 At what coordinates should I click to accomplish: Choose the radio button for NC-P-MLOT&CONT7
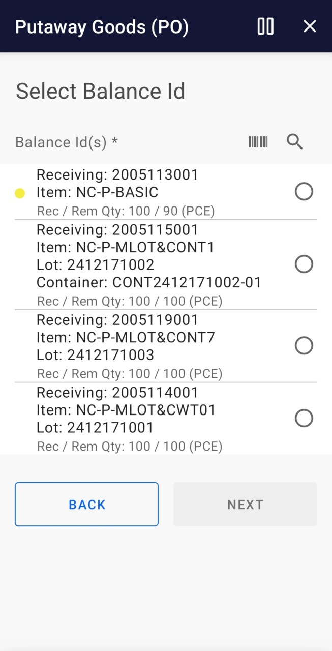(x=304, y=346)
